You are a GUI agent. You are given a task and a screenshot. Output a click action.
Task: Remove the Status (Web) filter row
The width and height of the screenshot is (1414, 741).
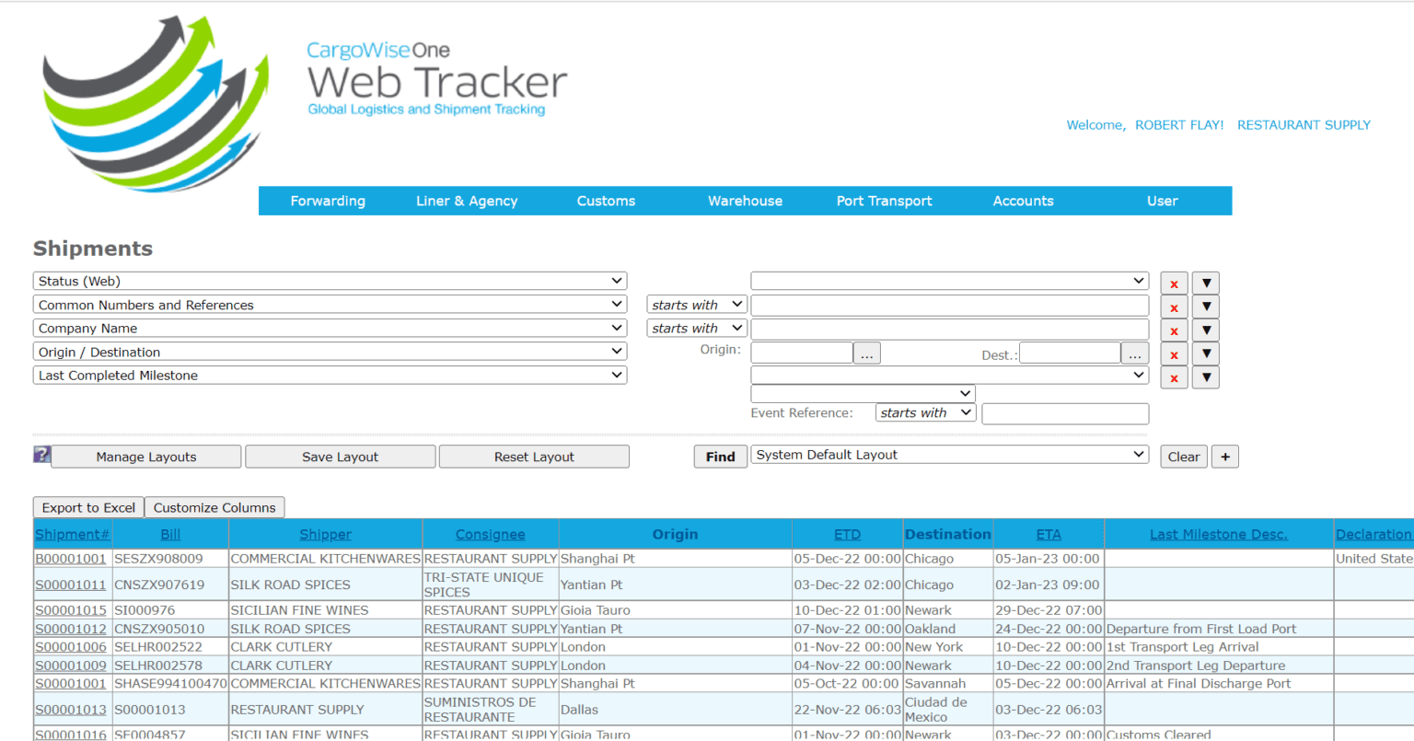coord(1174,283)
